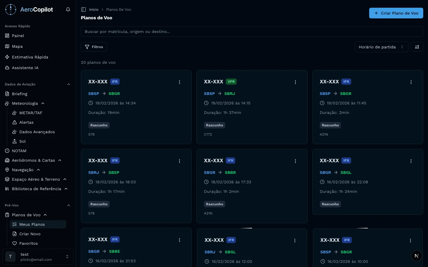Image resolution: width=428 pixels, height=267 pixels.
Task: Collapse the Dados de Aviação section
Action: (x=69, y=84)
